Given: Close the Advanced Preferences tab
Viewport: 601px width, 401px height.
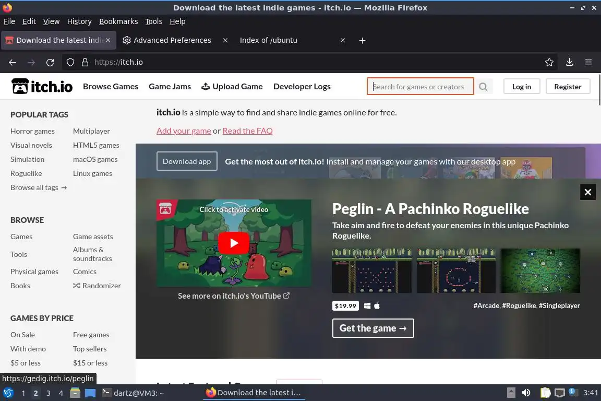Looking at the screenshot, I should pyautogui.click(x=225, y=40).
